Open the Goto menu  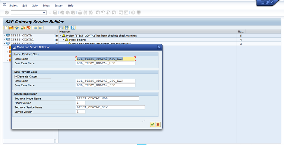(x=35, y=5)
